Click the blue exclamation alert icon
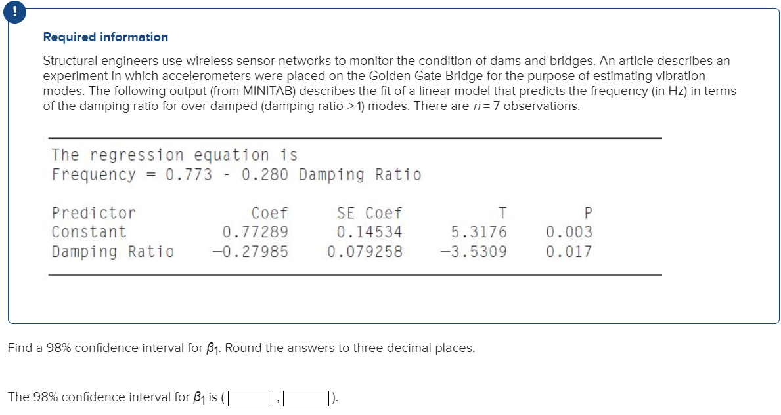 pos(14,12)
